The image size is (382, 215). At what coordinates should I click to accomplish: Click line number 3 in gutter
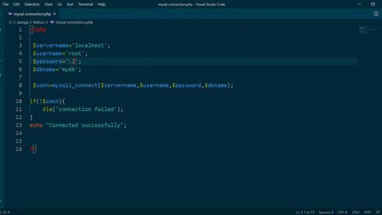pyautogui.click(x=20, y=45)
